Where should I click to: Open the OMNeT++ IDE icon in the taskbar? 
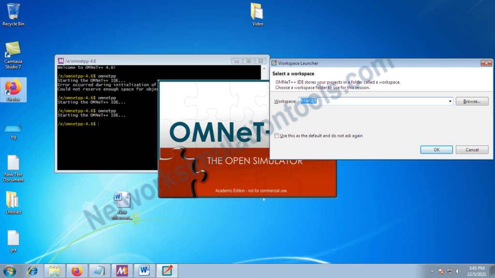pyautogui.click(x=168, y=270)
